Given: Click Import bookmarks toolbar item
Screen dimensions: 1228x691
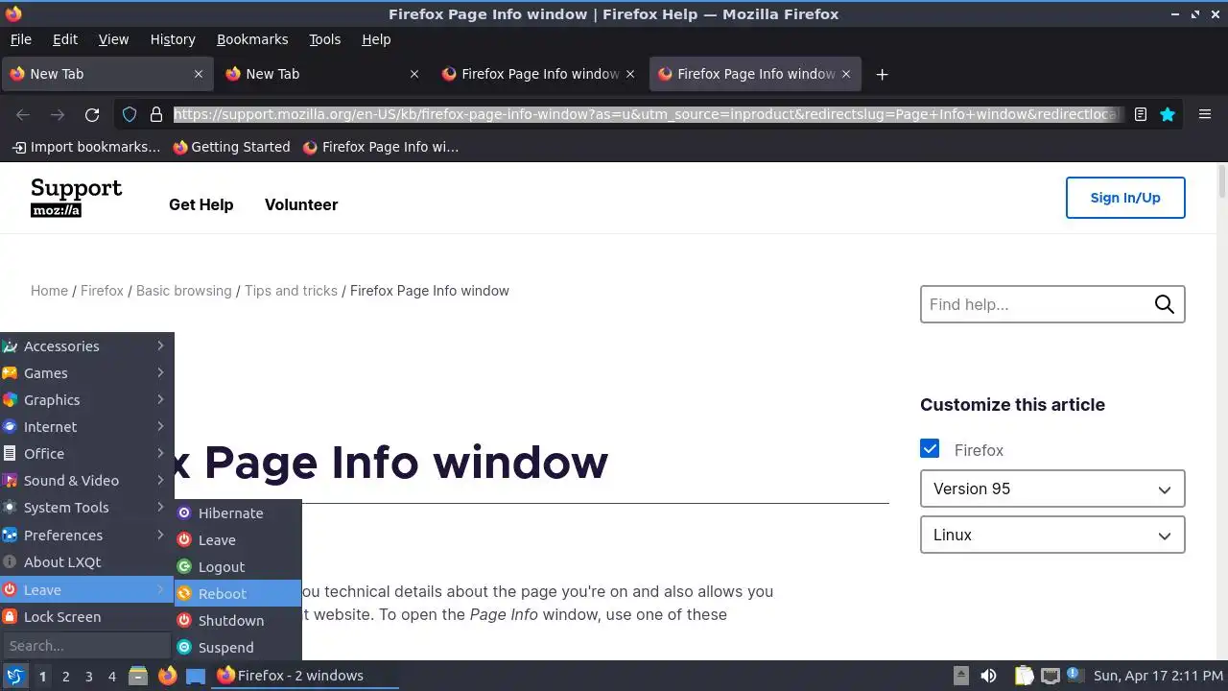Looking at the screenshot, I should point(85,147).
